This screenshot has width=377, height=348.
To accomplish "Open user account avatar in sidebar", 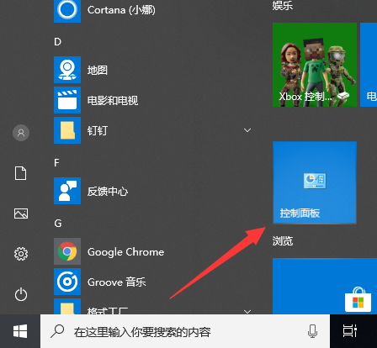I will (21, 133).
